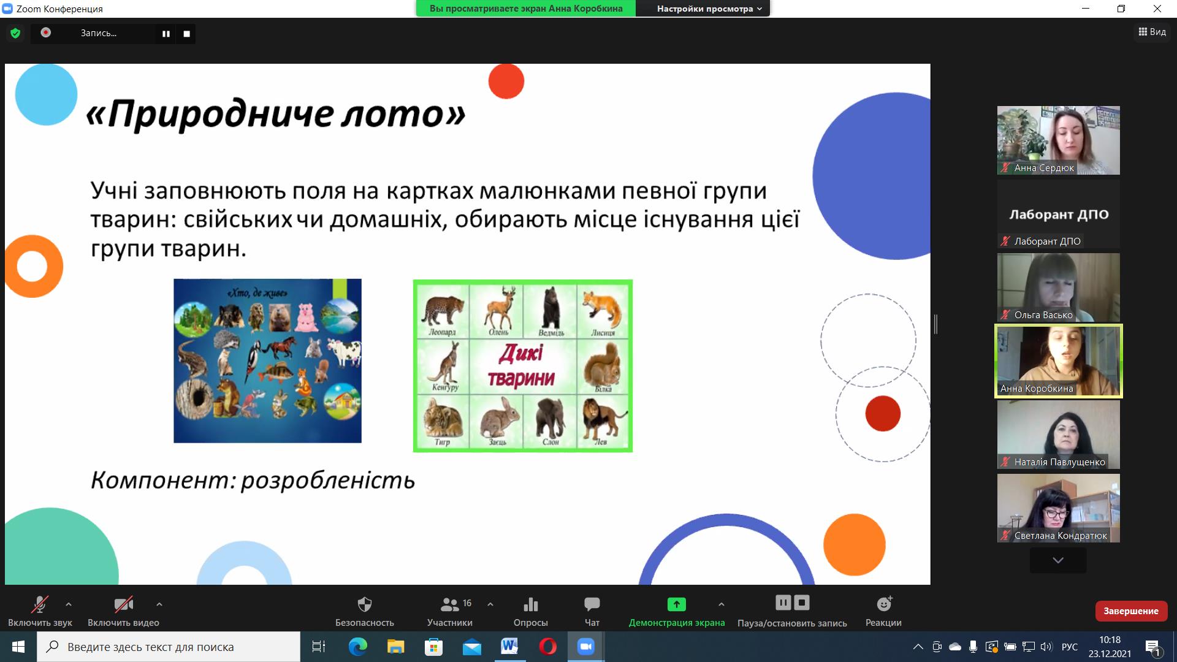Open the Чат chat panel
This screenshot has height=662, width=1177.
point(592,611)
